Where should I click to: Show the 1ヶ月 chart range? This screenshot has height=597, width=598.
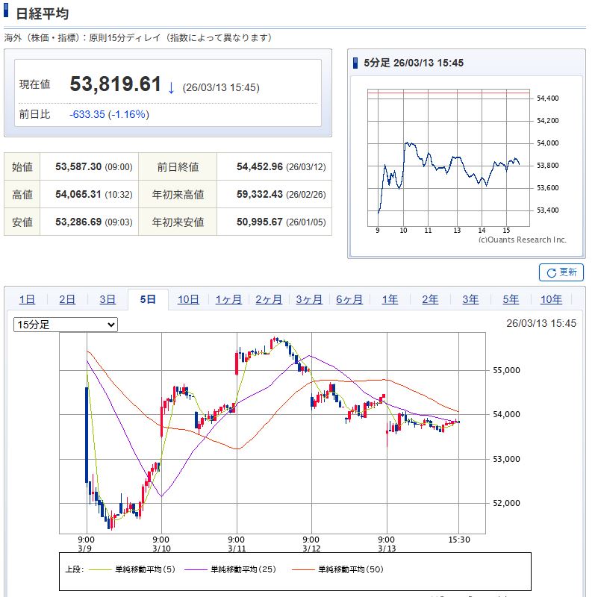[228, 299]
